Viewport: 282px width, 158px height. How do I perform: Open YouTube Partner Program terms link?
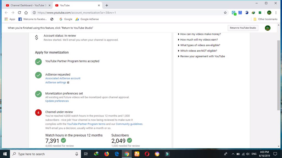(x=86, y=124)
